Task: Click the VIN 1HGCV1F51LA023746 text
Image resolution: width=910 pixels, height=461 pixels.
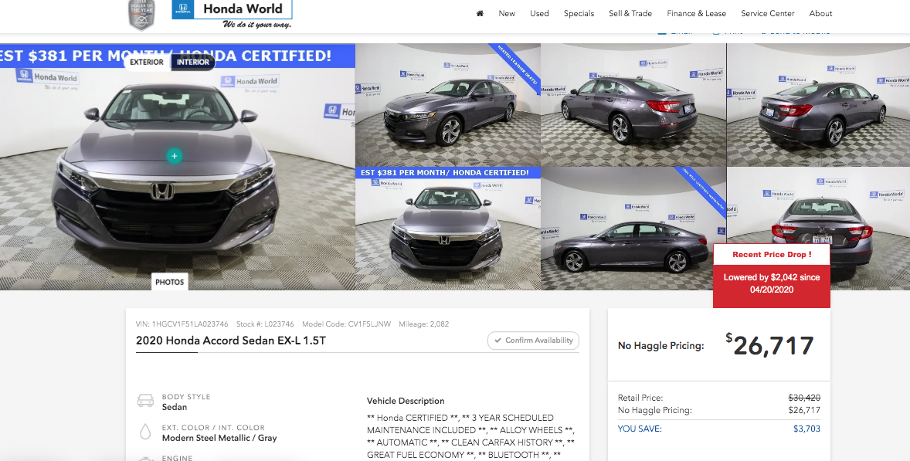Action: tap(182, 324)
